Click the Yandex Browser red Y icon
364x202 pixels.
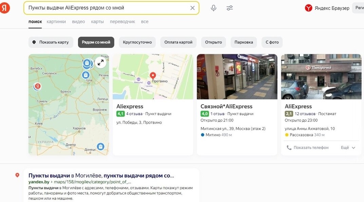coord(308,8)
